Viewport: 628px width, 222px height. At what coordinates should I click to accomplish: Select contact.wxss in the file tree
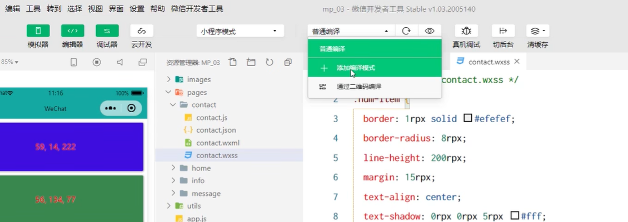click(x=229, y=155)
